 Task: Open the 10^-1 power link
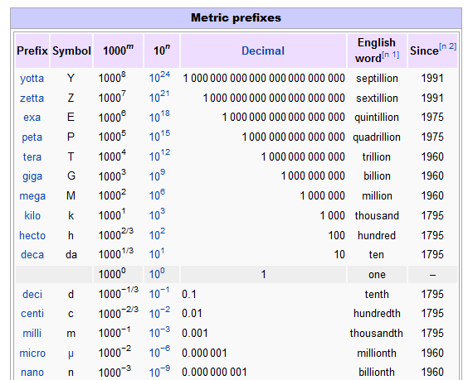(x=159, y=293)
